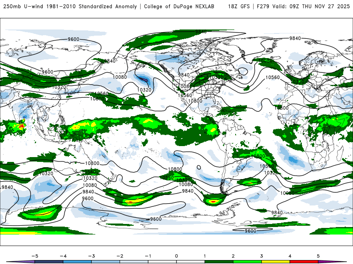Select the dark green 1 to 2 legend swatch
The image size is (353, 264).
(219, 262)
